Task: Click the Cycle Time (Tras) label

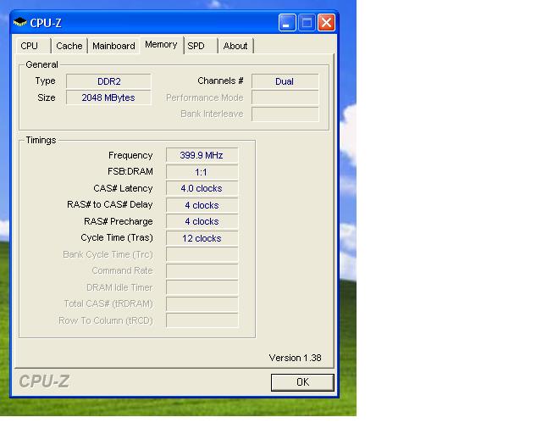Action: click(x=117, y=237)
